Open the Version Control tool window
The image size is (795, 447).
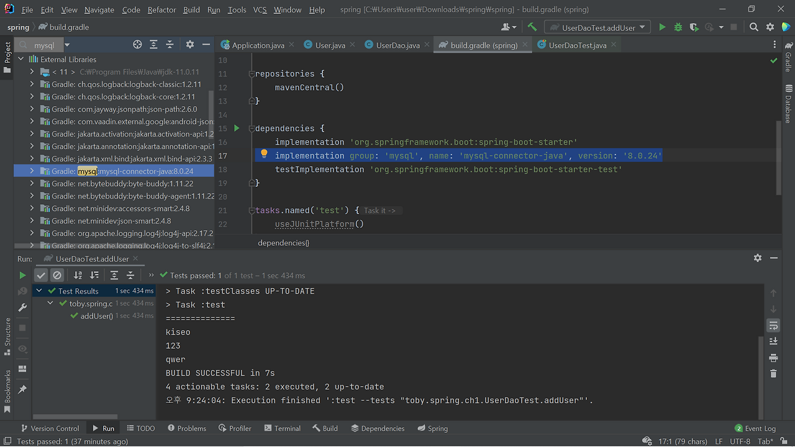click(50, 428)
